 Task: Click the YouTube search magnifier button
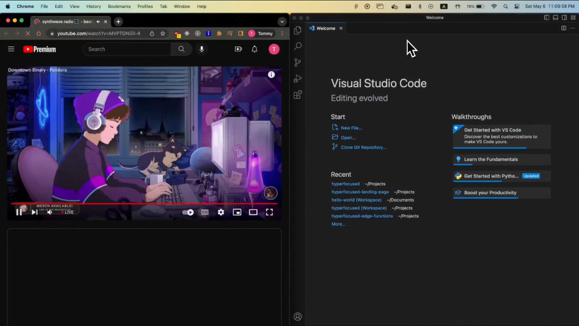tap(181, 49)
